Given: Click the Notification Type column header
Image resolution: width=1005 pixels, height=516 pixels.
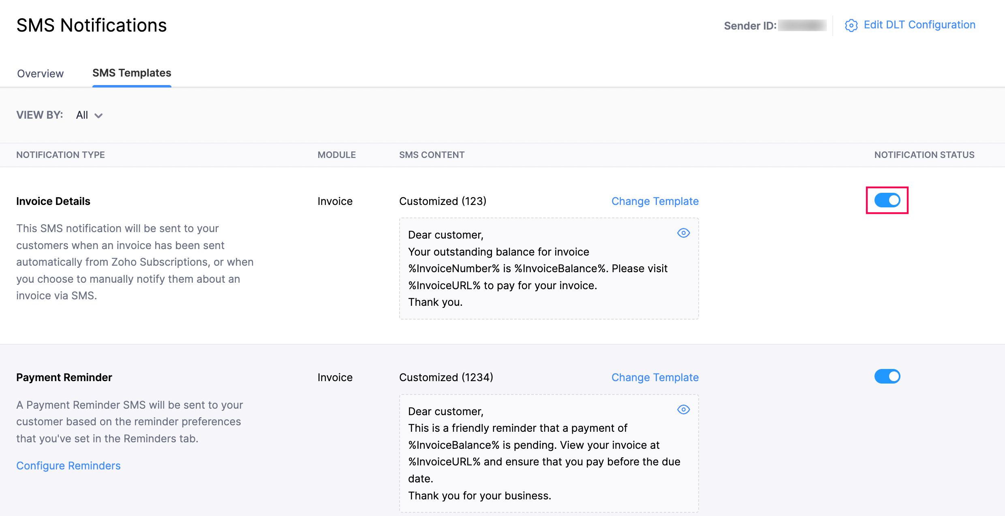Looking at the screenshot, I should point(60,155).
